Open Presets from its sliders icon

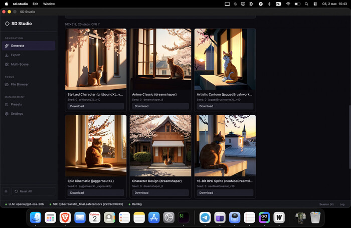coord(7,105)
